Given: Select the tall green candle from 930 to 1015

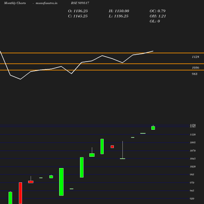Looking at the screenshot, I should [x=61, y=182].
